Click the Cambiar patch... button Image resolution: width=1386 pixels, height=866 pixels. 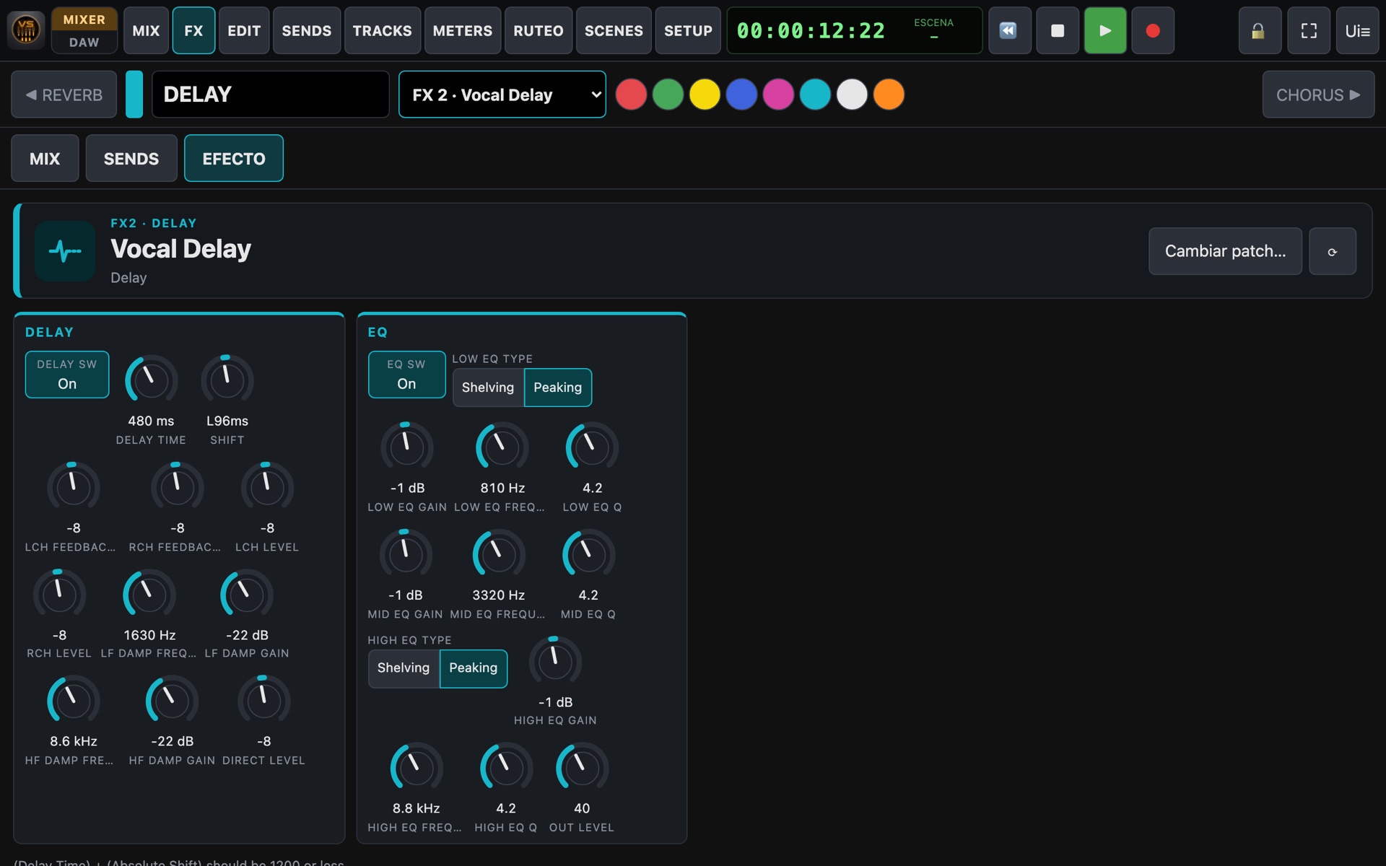pos(1225,251)
